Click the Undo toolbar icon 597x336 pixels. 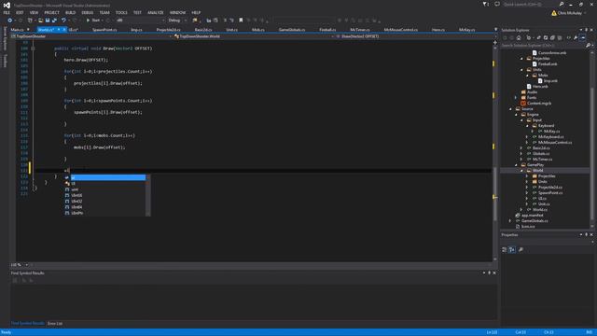pyautogui.click(x=64, y=21)
